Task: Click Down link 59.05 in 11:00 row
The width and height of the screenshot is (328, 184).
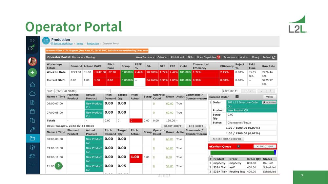Action: click(x=170, y=166)
